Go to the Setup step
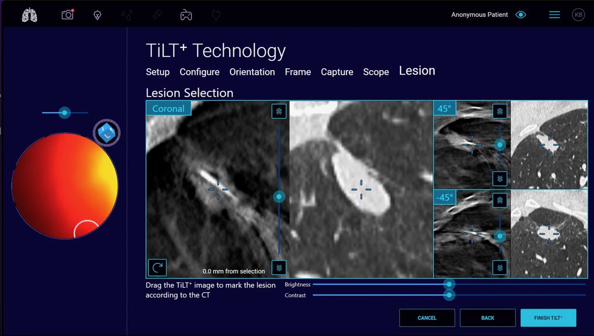 158,72
